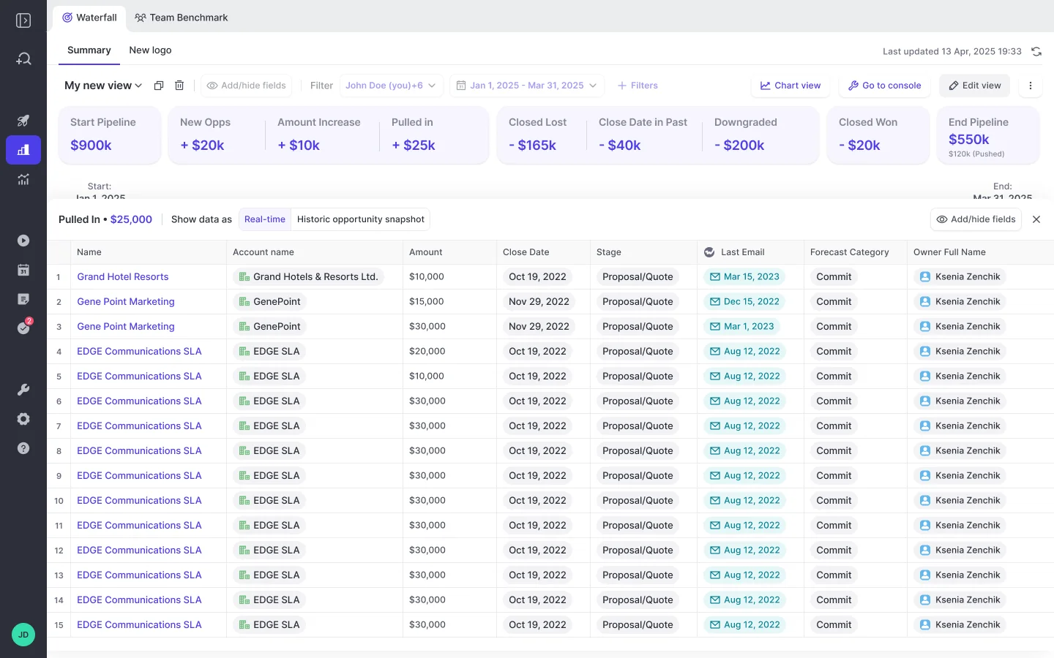
Task: Duplicate the view with the copy icon
Action: click(159, 86)
